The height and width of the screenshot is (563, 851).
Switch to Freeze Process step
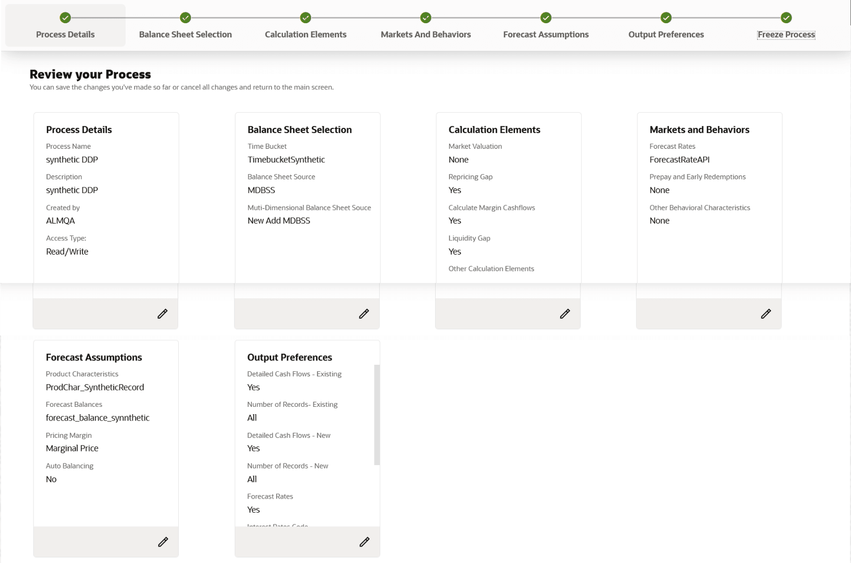tap(786, 35)
